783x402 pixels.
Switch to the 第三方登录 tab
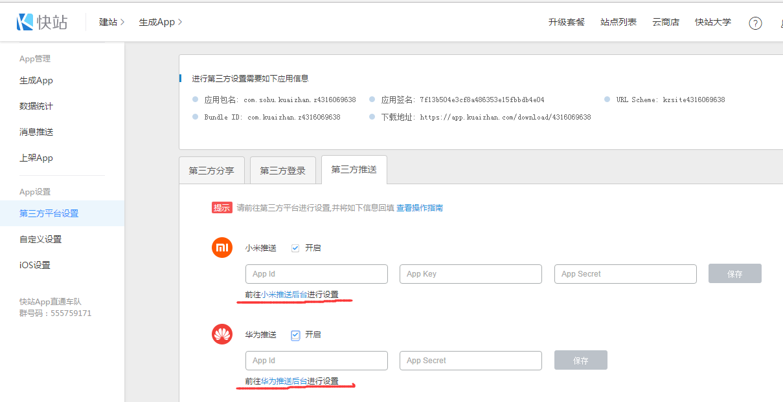pyautogui.click(x=282, y=171)
